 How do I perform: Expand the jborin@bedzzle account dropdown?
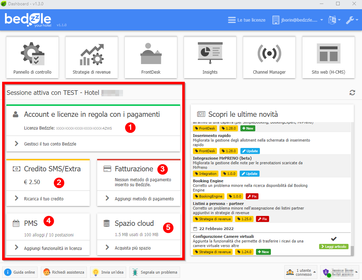pyautogui.click(x=297, y=20)
